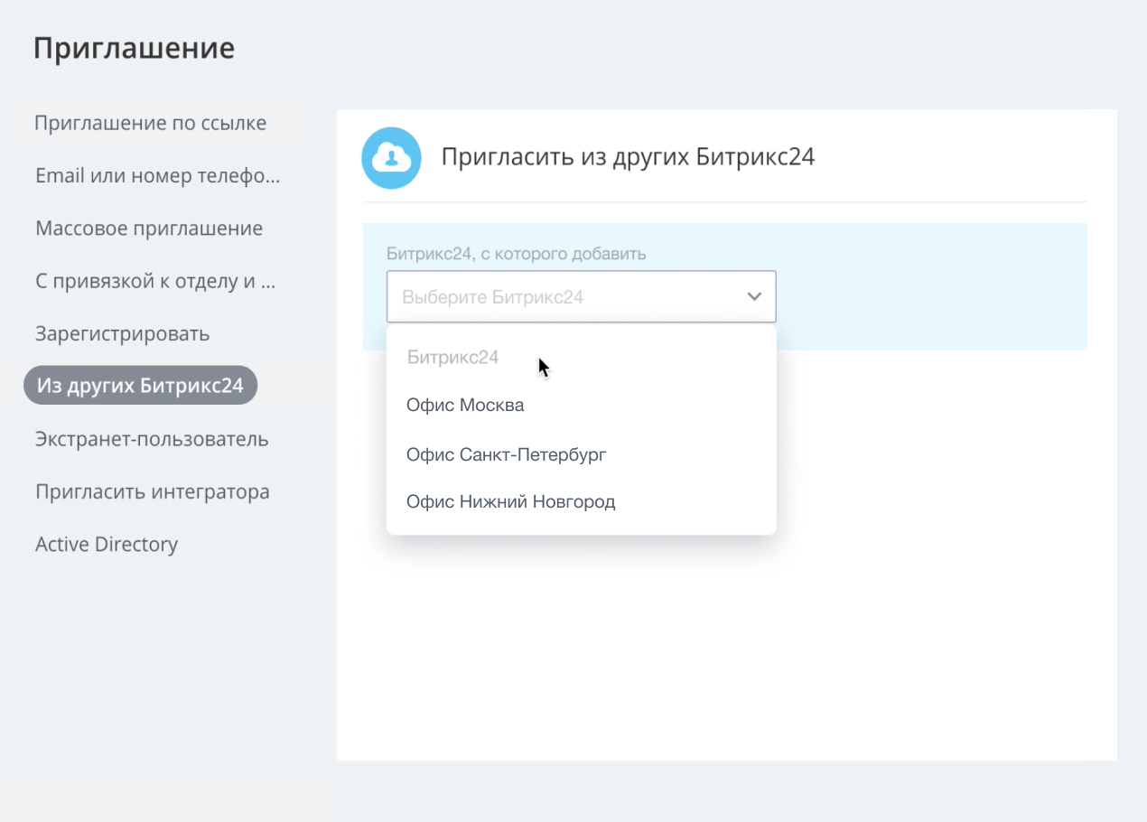The image size is (1147, 822).
Task: Open 'Экстранет-пользователь' section
Action: pos(152,440)
